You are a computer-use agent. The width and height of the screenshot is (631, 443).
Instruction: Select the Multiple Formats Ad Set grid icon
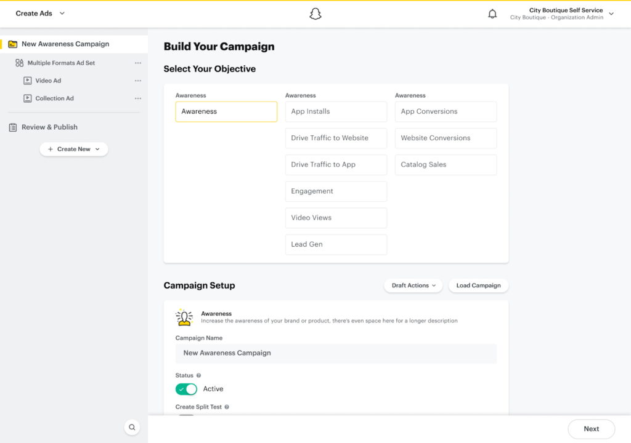pos(19,63)
